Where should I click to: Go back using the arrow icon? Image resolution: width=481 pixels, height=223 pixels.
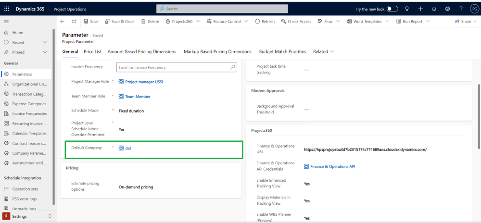(x=63, y=22)
